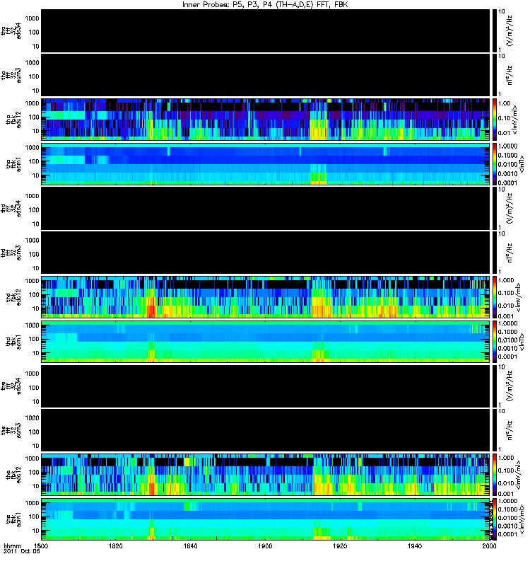Image resolution: width=530 pixels, height=566 pixels.
Task: Select the thd fbk scm1 spectrogram panel
Action: click(x=266, y=342)
